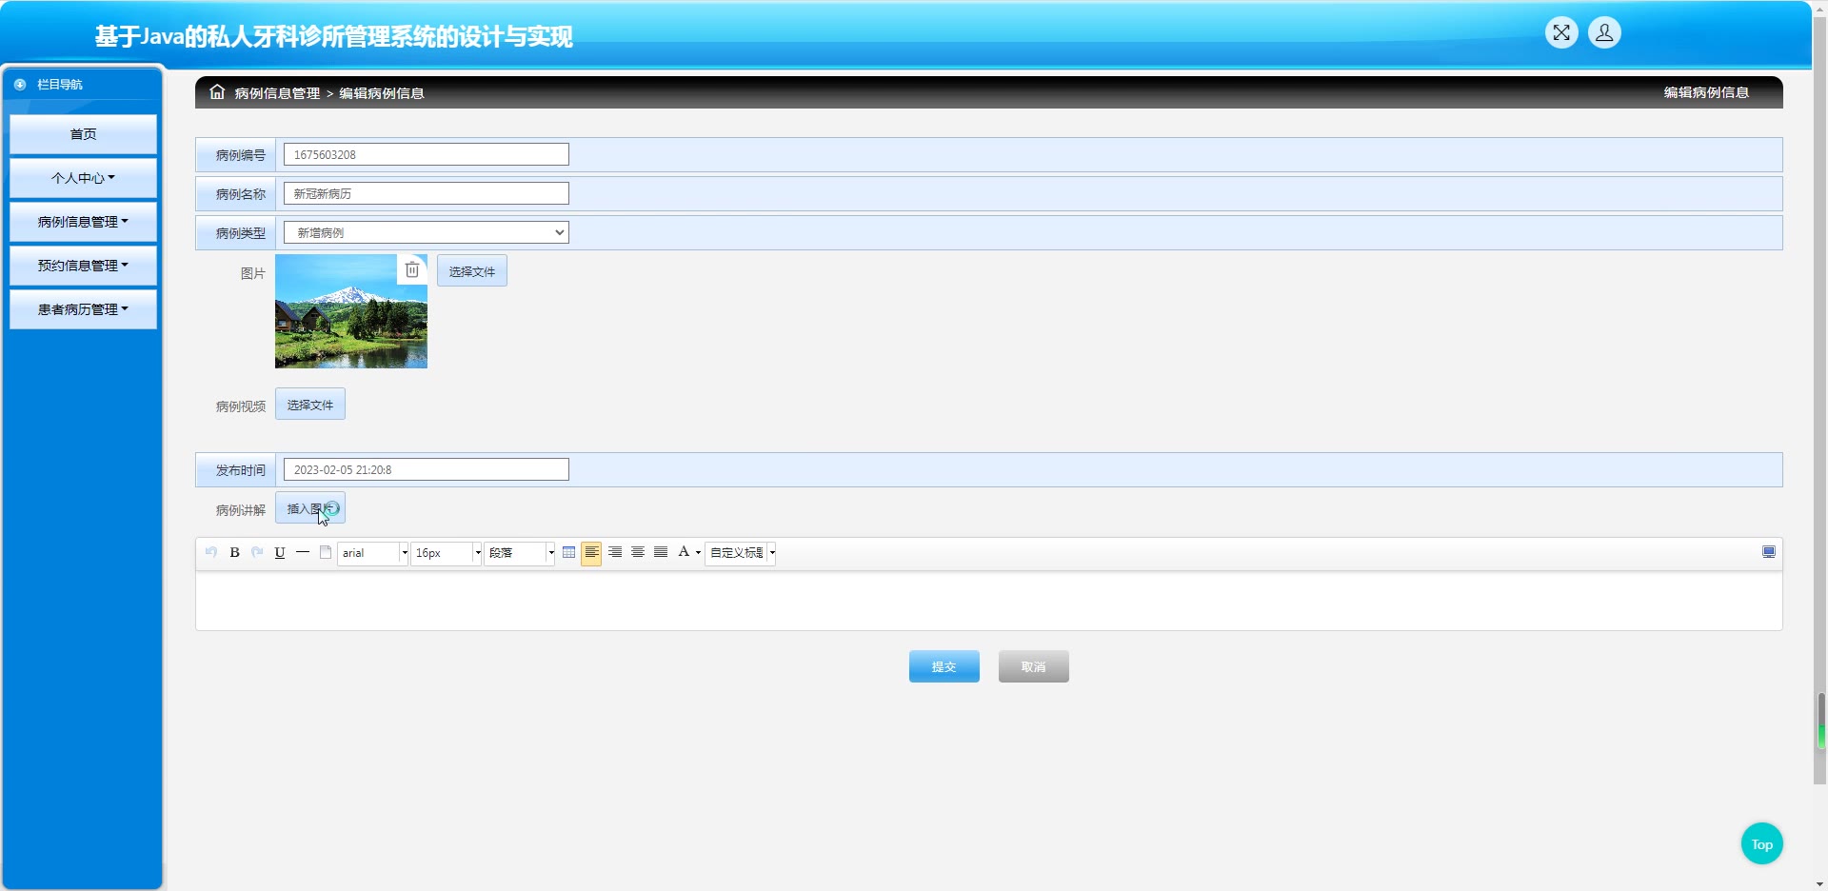Click the Top back-to-top button
Screen dimensions: 1828x891
coord(1762,843)
